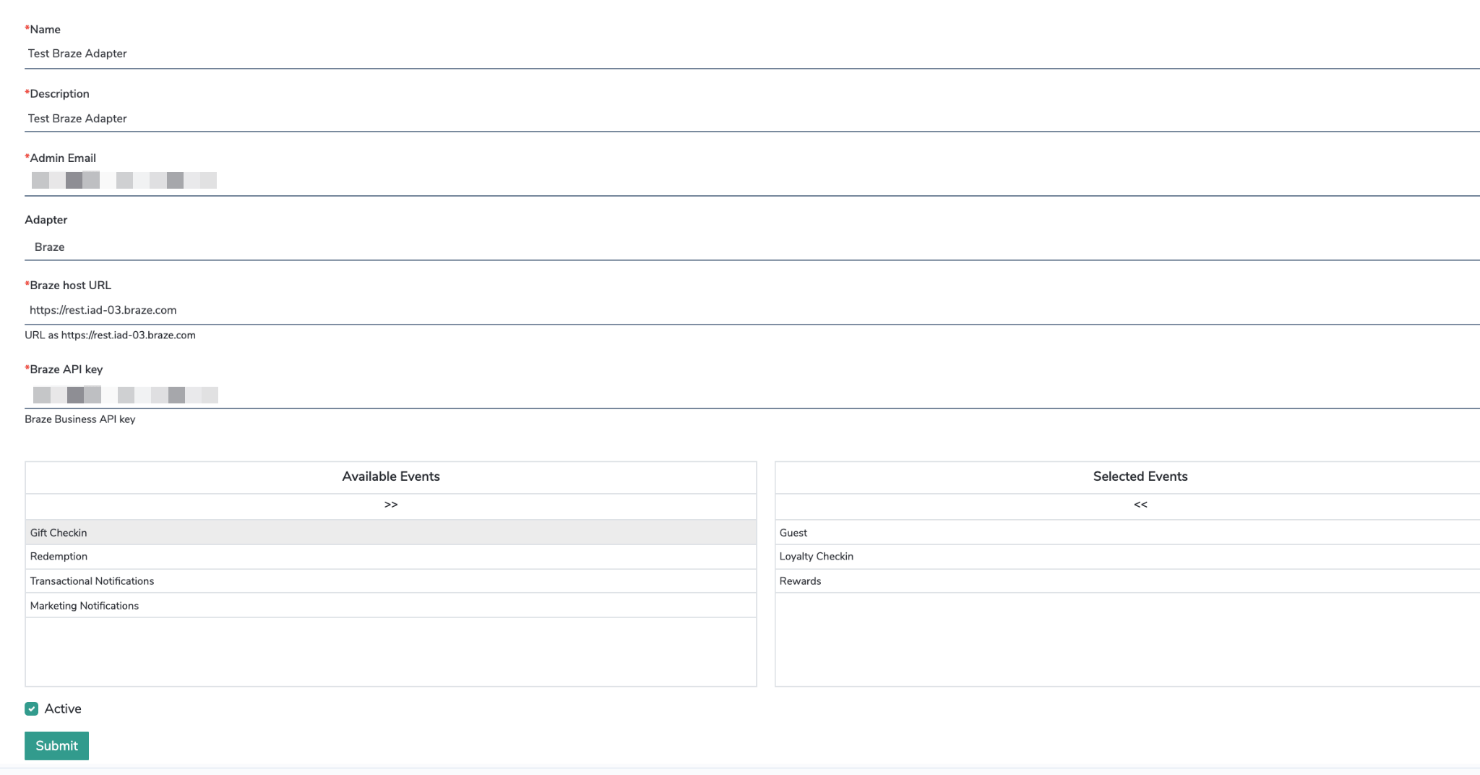Screen dimensions: 1480x775
Task: Select Guest in Selected Events
Action: [1127, 533]
